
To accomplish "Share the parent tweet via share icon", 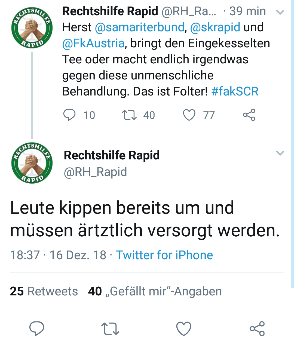I will point(249,115).
